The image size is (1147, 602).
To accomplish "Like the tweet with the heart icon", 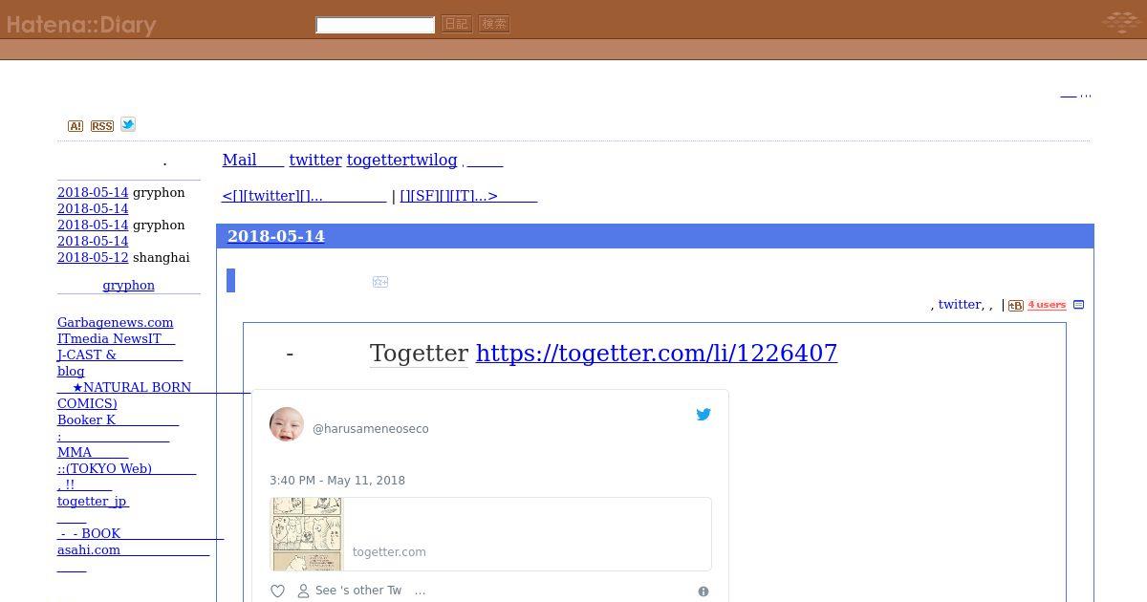I will (278, 591).
